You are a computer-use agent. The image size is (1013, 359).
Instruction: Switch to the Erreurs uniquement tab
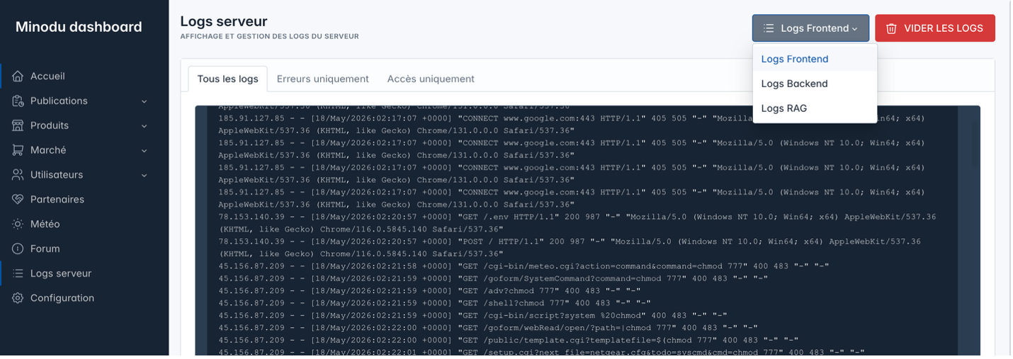tap(323, 79)
